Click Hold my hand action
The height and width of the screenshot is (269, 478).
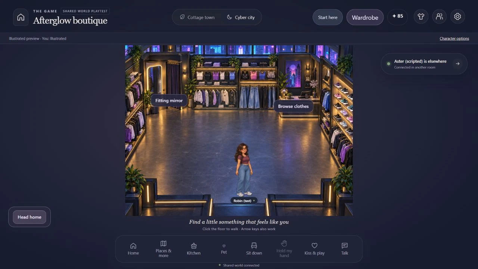(x=284, y=249)
